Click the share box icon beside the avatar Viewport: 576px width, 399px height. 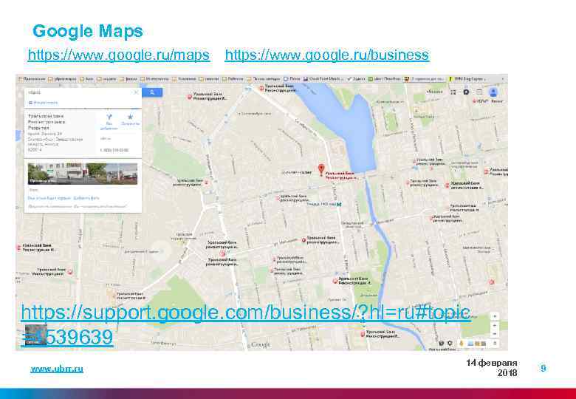(x=479, y=92)
